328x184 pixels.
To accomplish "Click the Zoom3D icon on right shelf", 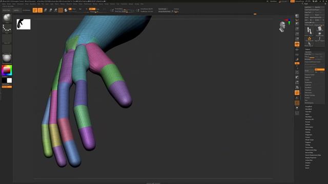I will click(297, 82).
